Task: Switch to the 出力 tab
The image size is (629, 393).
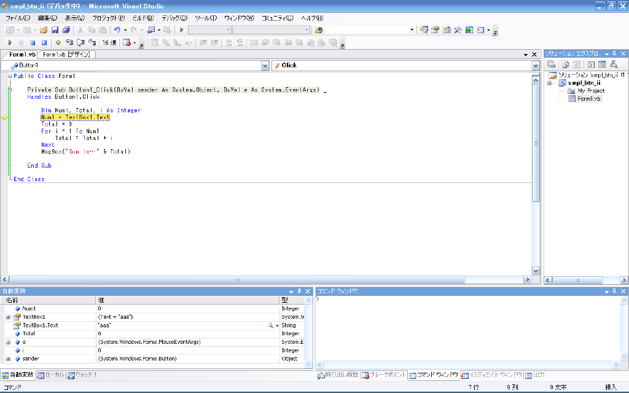Action: (x=535, y=375)
